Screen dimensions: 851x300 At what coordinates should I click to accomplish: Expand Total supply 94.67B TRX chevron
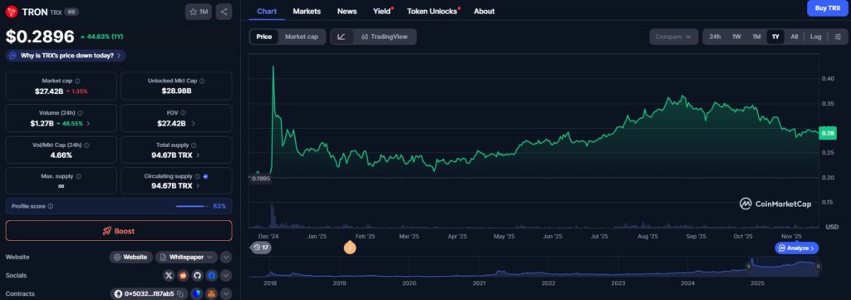[x=198, y=155]
